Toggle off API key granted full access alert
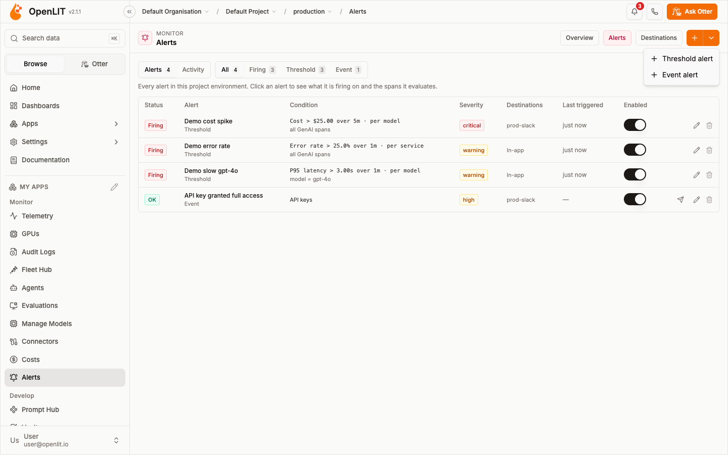 pyautogui.click(x=635, y=199)
